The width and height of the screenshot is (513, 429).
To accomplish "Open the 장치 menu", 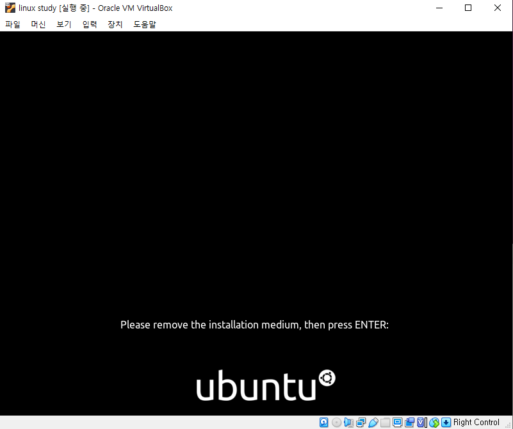I will (115, 24).
